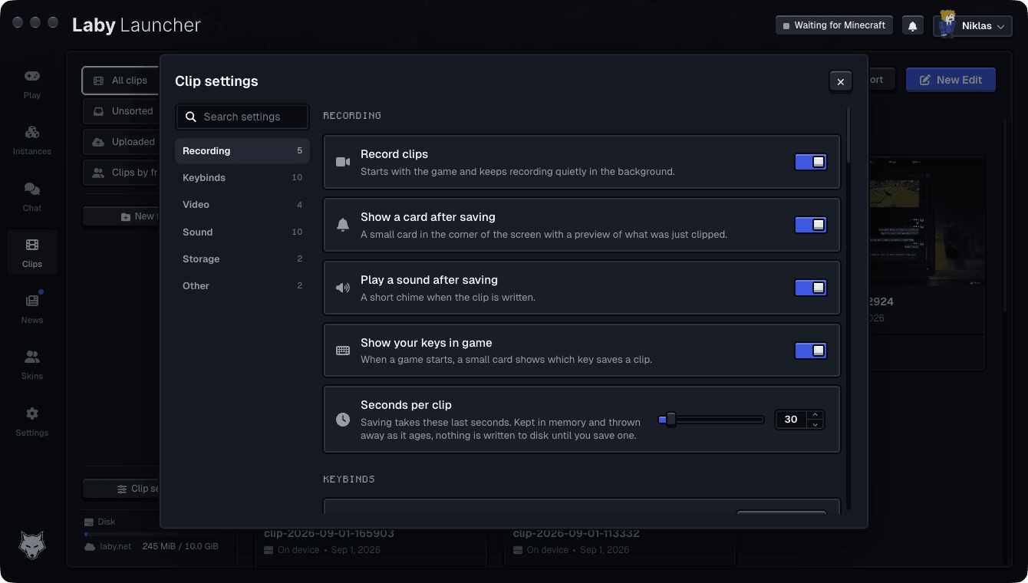Click speaker icon beside Play a sound
The width and height of the screenshot is (1028, 583).
click(x=343, y=288)
